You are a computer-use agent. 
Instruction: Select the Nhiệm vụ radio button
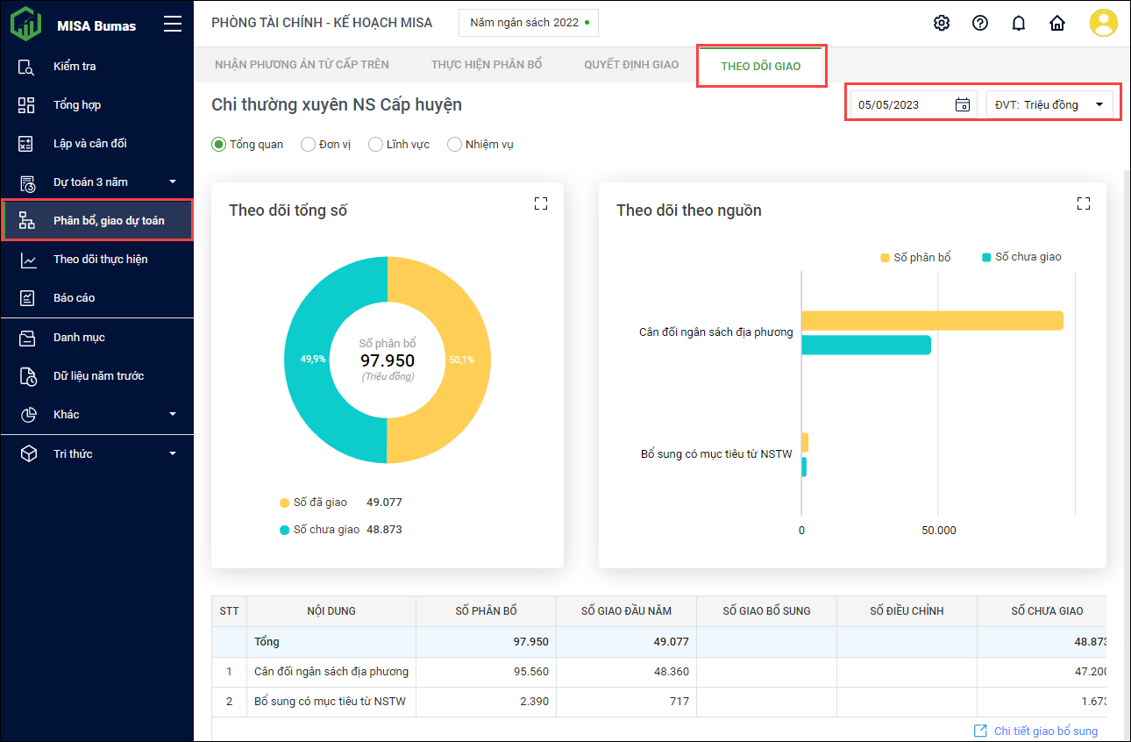(x=454, y=145)
